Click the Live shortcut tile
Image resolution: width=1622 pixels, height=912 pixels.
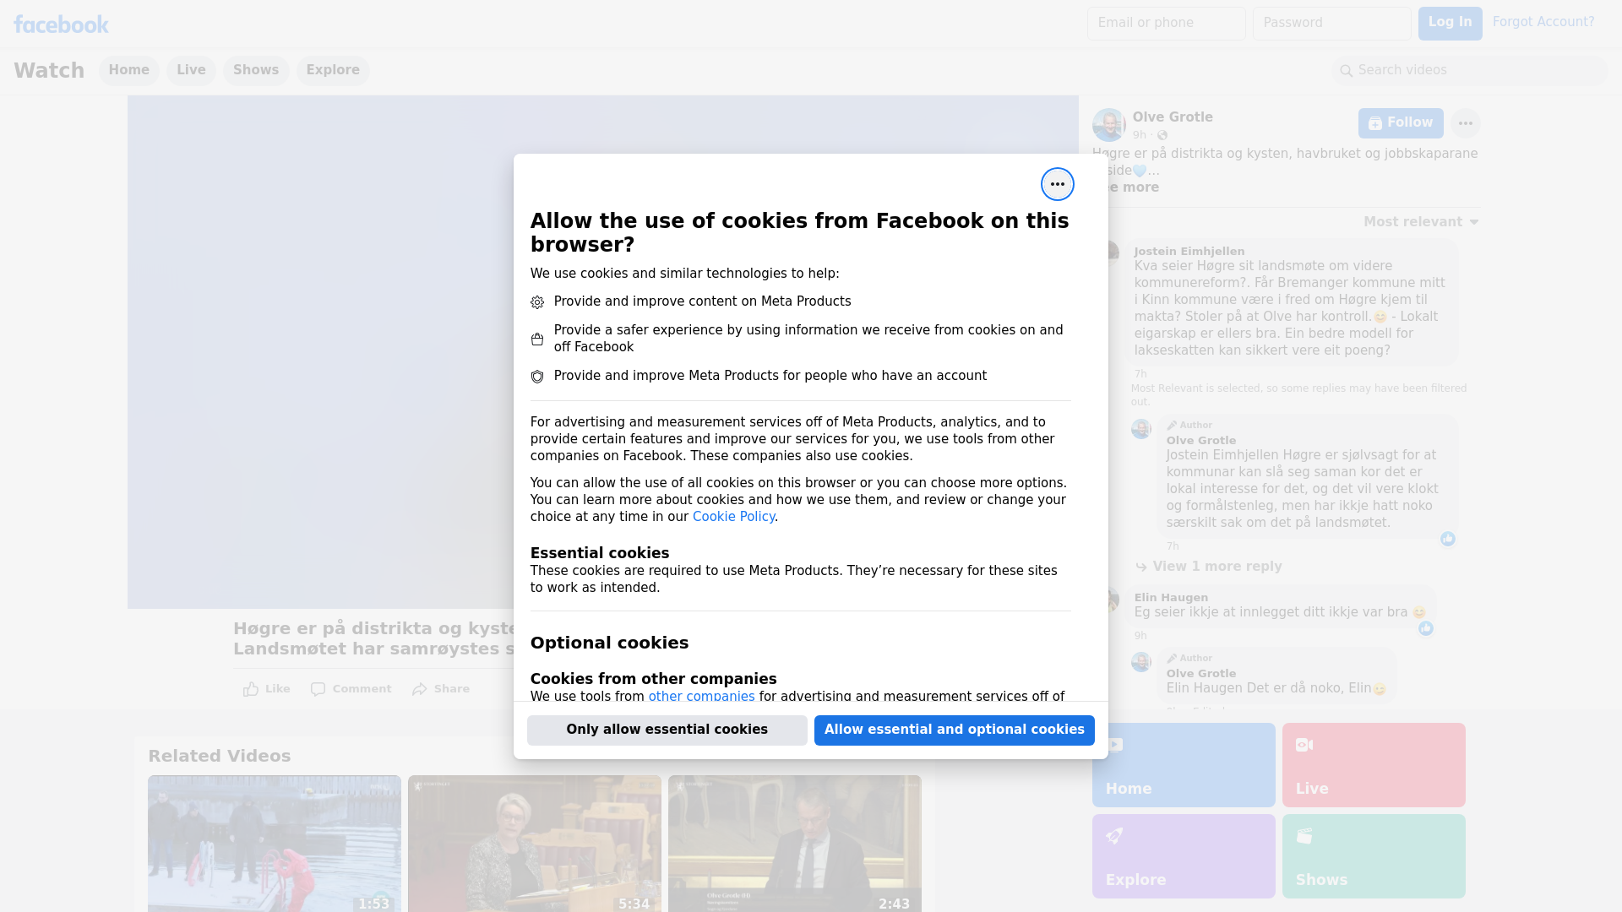1374,765
